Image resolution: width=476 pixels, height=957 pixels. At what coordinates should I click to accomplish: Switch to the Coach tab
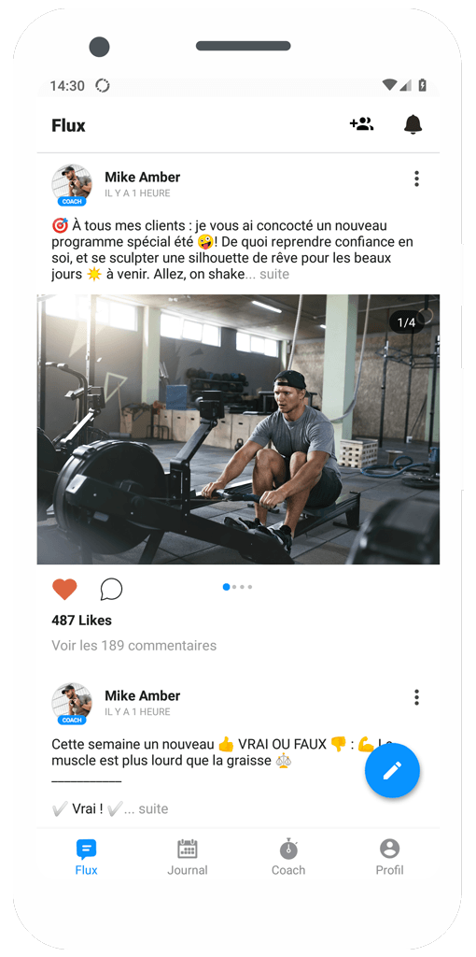(288, 858)
